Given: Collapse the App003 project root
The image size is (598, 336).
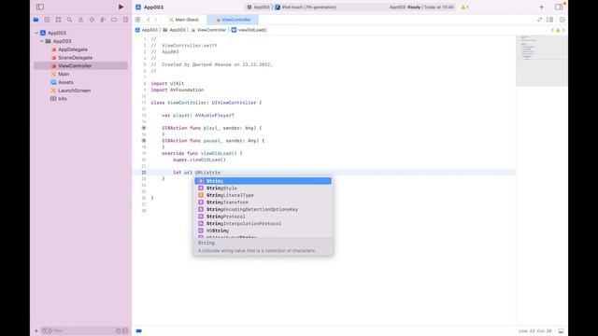Looking at the screenshot, I should click(x=37, y=33).
